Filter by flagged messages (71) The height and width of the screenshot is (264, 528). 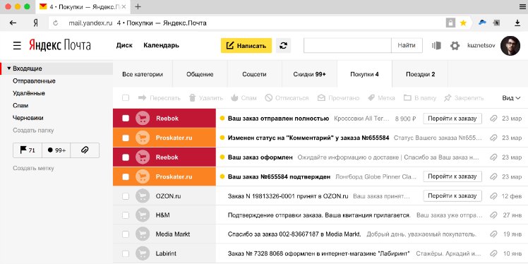28,150
